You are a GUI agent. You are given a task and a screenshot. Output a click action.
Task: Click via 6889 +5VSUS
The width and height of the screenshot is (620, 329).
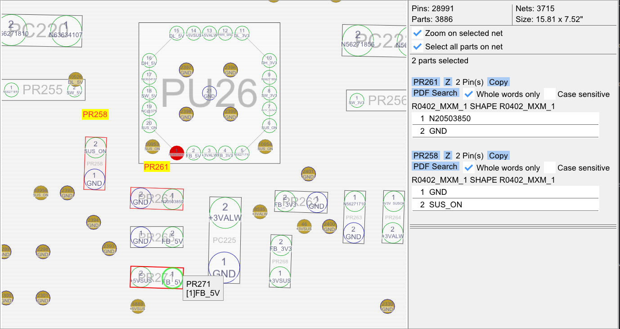138,307
